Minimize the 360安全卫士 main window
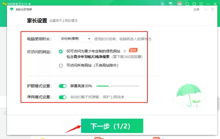 point(208,4)
